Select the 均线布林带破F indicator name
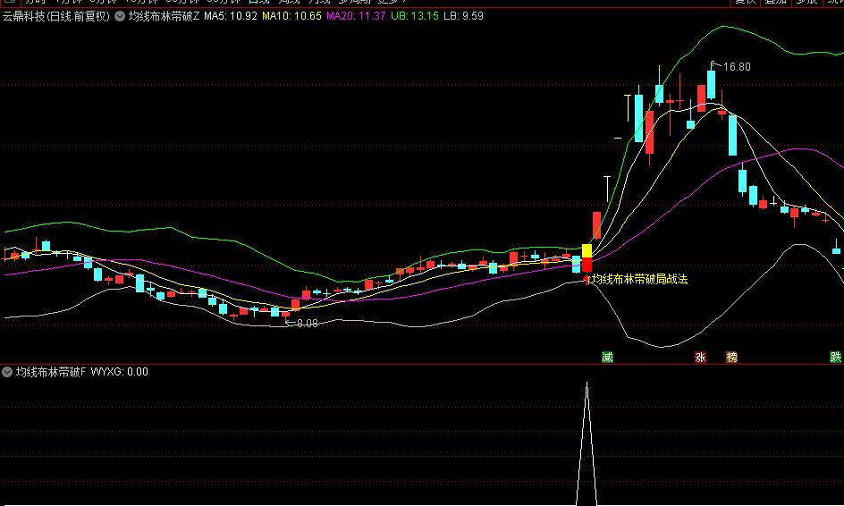844x506 pixels. (51, 372)
